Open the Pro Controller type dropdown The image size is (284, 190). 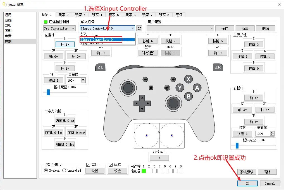pyautogui.click(x=59, y=28)
